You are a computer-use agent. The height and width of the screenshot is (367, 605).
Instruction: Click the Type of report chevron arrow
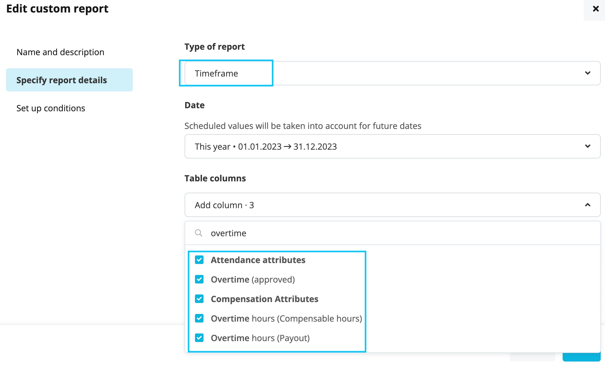pos(588,73)
